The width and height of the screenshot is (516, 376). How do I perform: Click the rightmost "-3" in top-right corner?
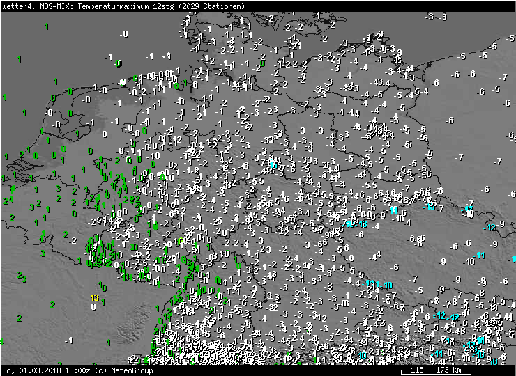tap(442, 17)
